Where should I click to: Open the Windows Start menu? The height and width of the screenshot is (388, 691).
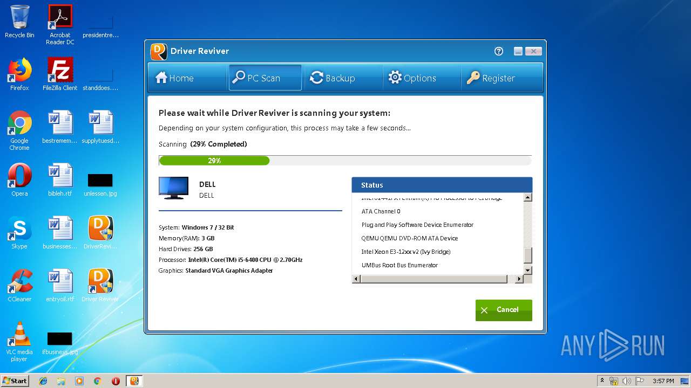tap(15, 380)
